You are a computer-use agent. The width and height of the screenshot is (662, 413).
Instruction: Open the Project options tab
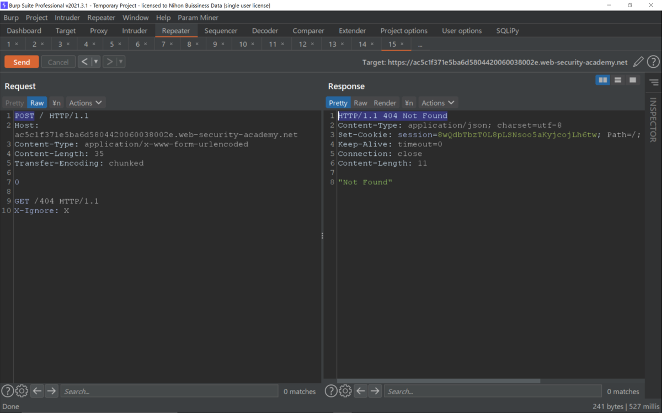tap(404, 31)
